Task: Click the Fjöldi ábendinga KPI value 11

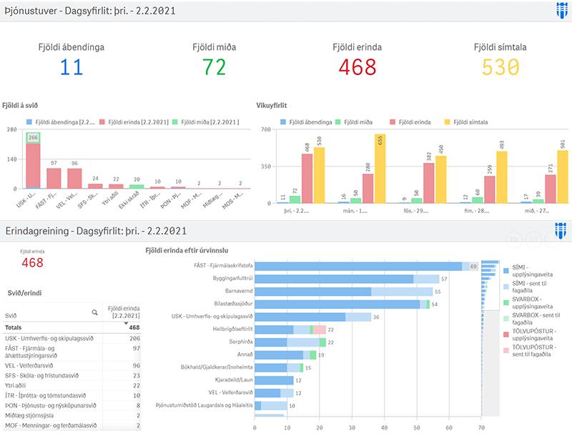Action: click(71, 67)
